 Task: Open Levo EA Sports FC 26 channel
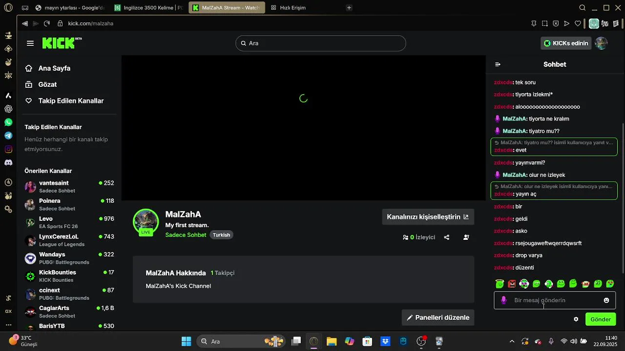(x=69, y=222)
